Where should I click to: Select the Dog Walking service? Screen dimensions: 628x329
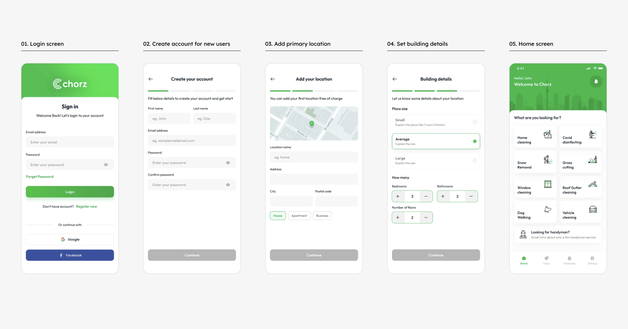pyautogui.click(x=535, y=212)
